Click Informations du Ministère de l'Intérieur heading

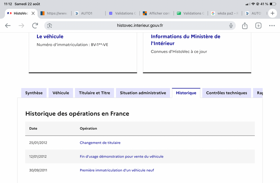coord(185,40)
